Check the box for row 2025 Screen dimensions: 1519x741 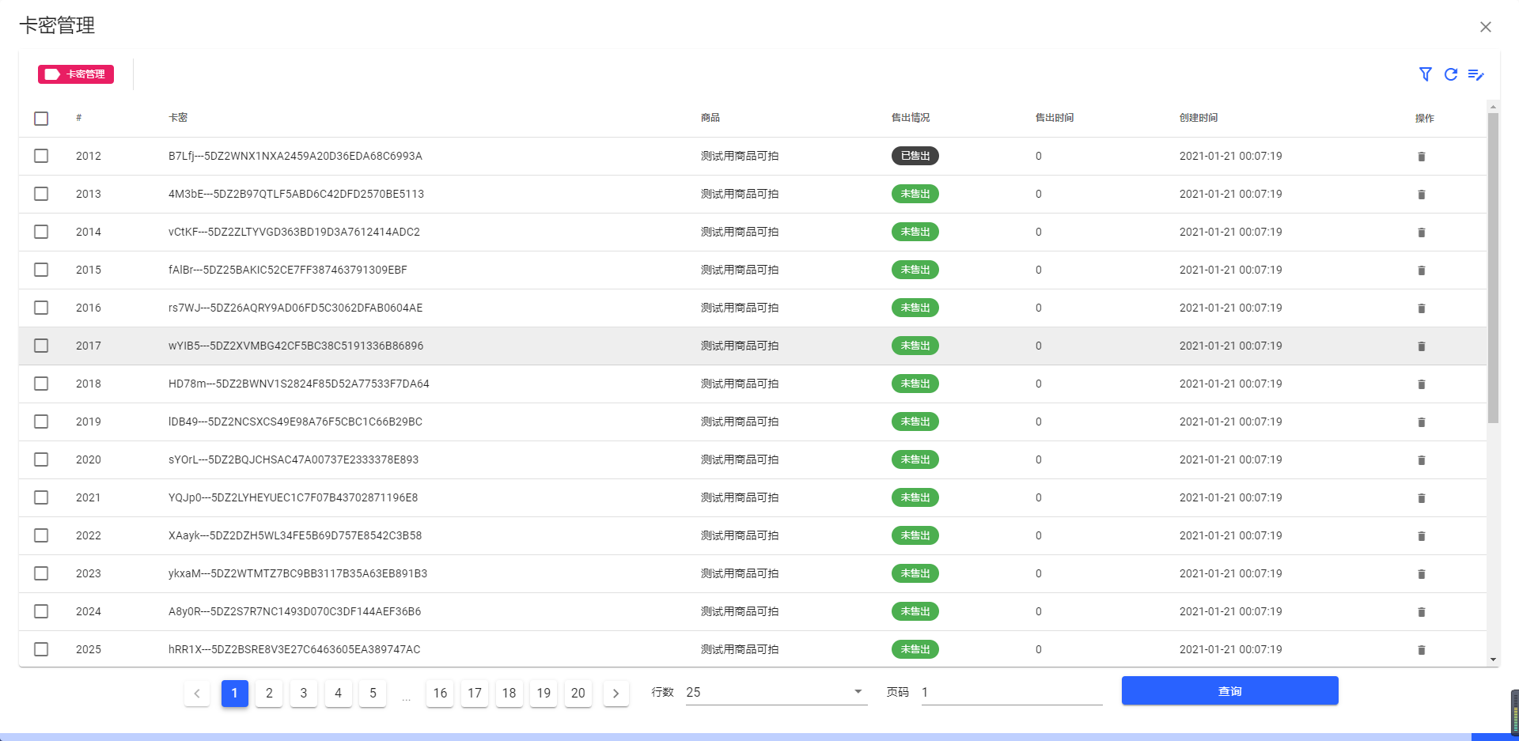(x=41, y=649)
